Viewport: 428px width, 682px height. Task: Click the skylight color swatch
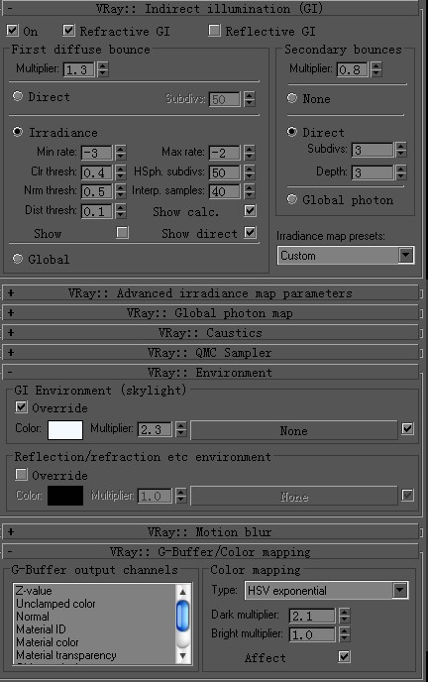coord(65,430)
